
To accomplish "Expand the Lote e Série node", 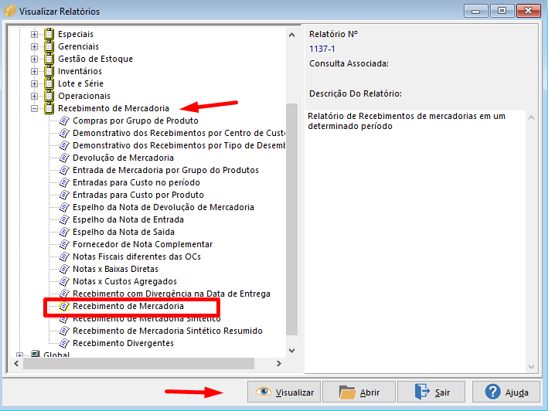I will click(x=34, y=83).
